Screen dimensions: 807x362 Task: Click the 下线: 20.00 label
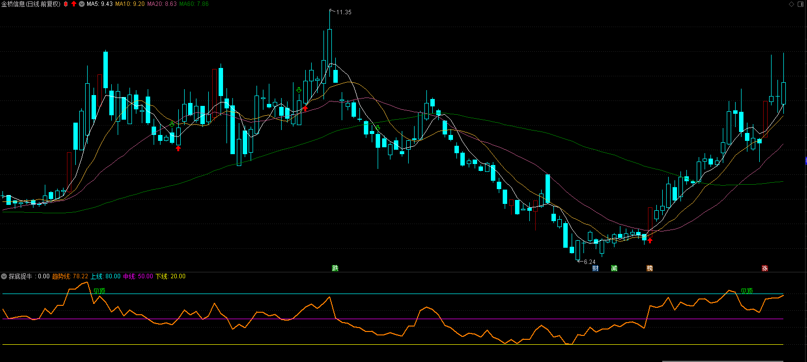click(x=170, y=276)
